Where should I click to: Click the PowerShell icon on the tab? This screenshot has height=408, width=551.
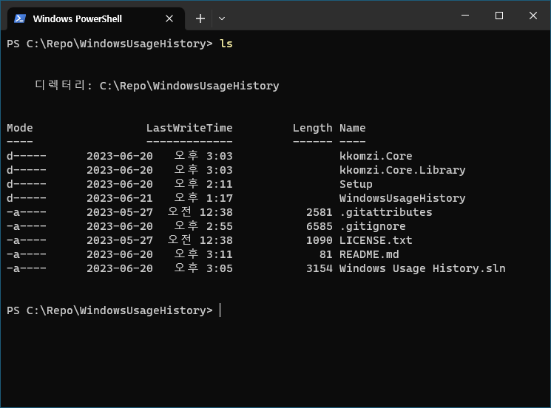click(20, 18)
